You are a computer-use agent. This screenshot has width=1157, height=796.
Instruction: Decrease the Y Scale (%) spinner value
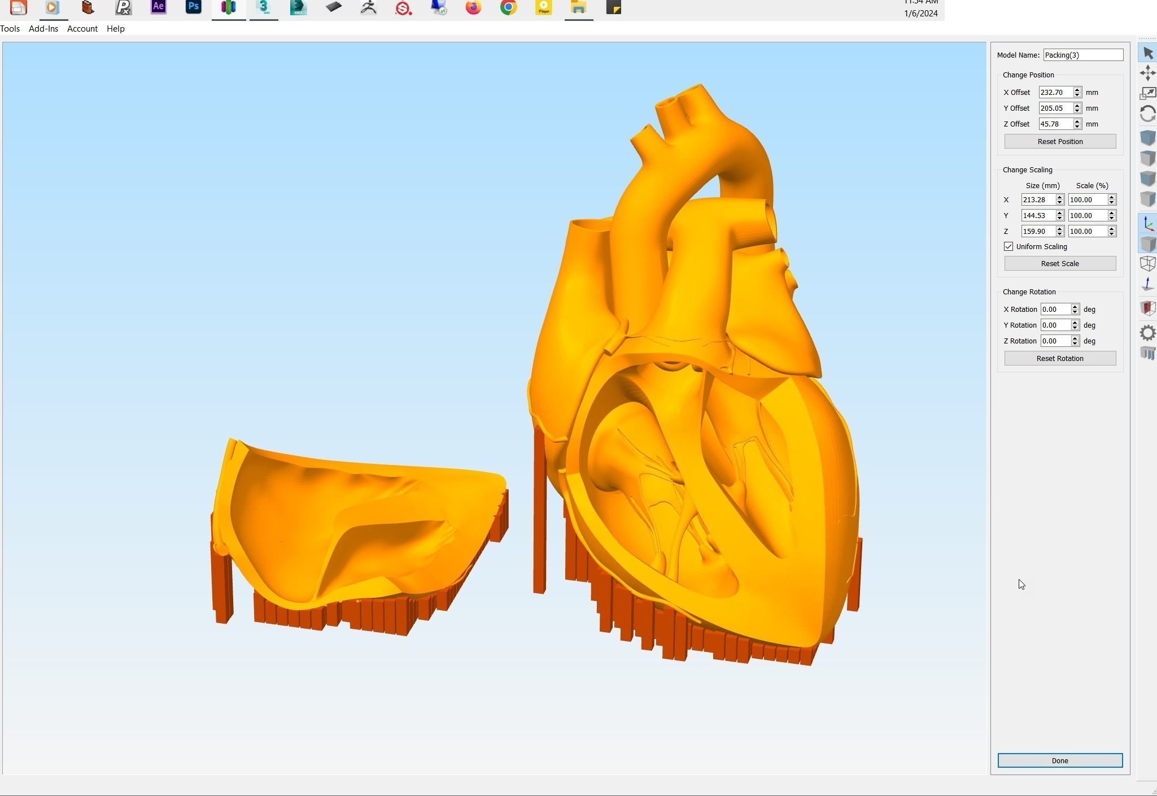tap(1112, 218)
